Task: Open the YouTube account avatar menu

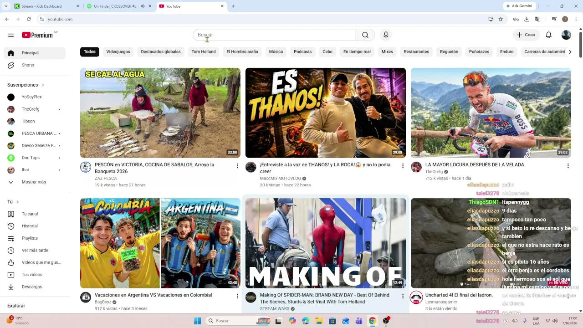Action: pyautogui.click(x=566, y=35)
